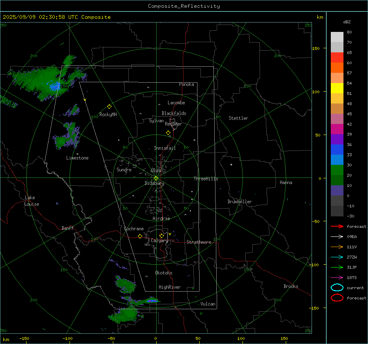Click the green 31JP arrow legend icon

[337, 267]
